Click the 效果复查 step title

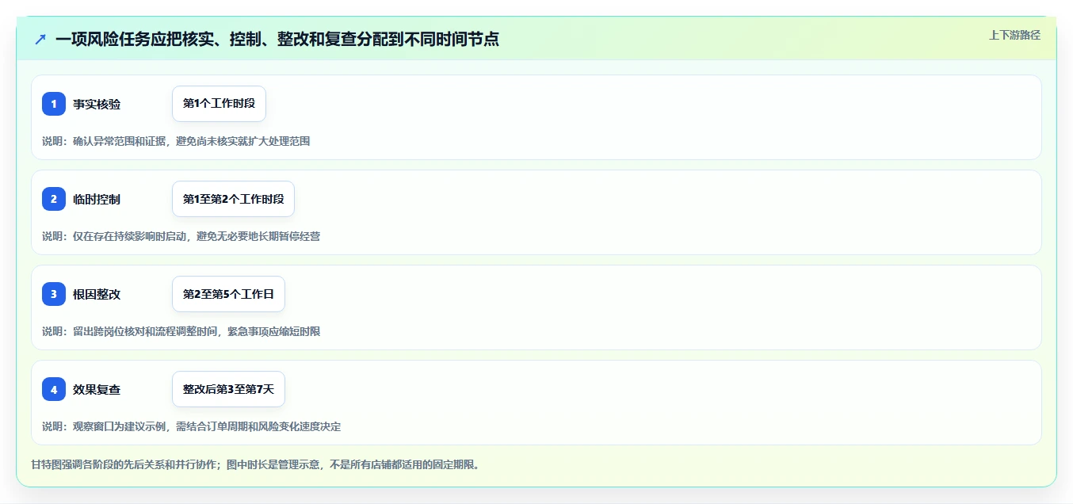pos(97,389)
